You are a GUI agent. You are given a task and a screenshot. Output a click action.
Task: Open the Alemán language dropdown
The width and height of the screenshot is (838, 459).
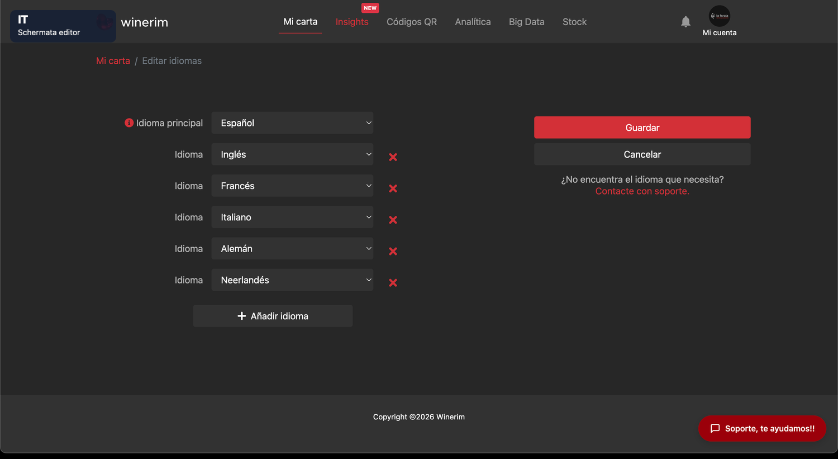click(292, 248)
